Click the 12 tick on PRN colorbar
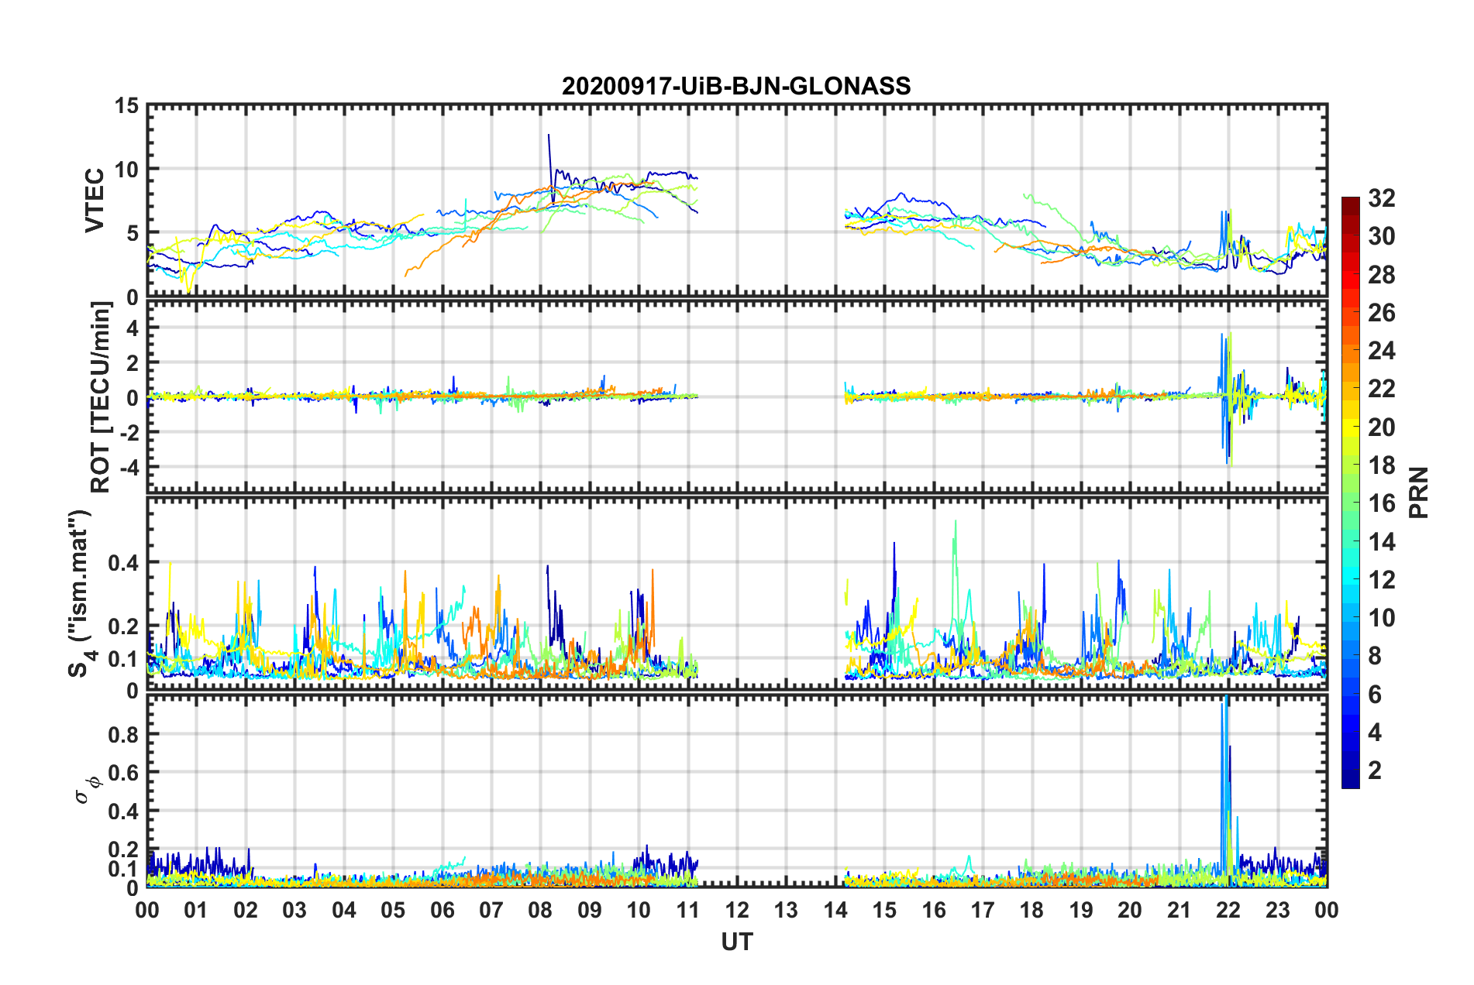Viewport: 1474px width, 985px height. (1381, 580)
